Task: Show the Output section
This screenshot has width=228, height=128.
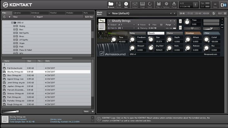Action: click(135, 5)
